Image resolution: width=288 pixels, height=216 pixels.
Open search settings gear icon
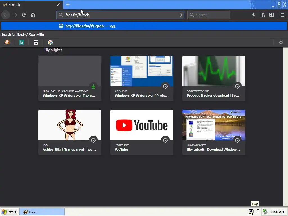tap(281, 42)
